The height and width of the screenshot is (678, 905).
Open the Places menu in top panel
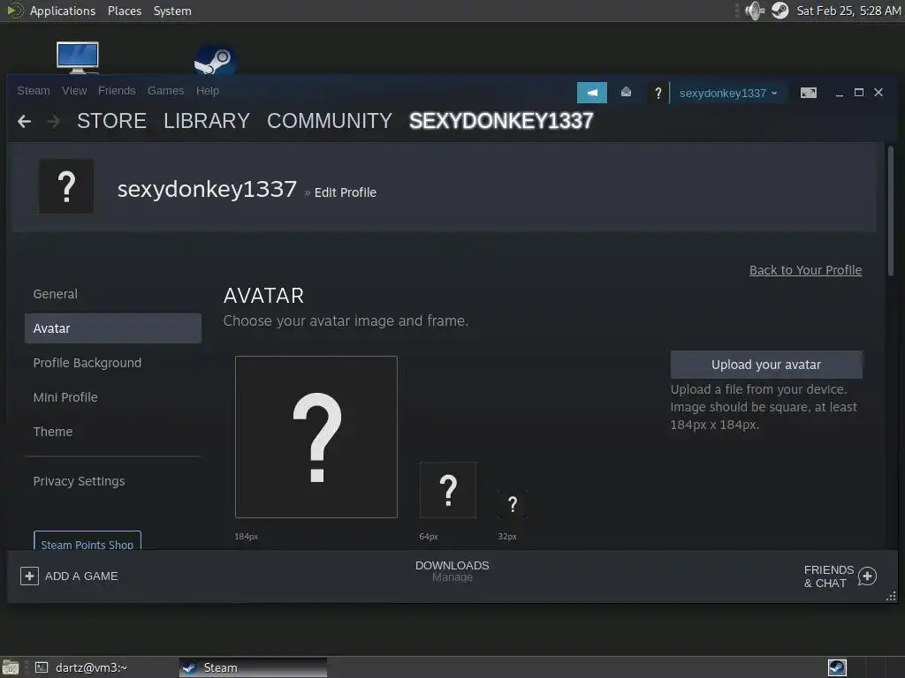pyautogui.click(x=124, y=11)
